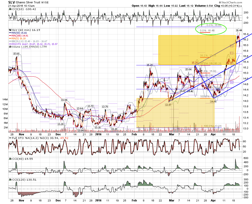Click the iShares Silver Trust name

28,2
